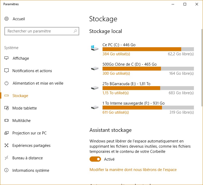Image resolution: width=203 pixels, height=185 pixels.
Task: Open the 500Go Clône de C (D:) drive
Action: (x=130, y=64)
